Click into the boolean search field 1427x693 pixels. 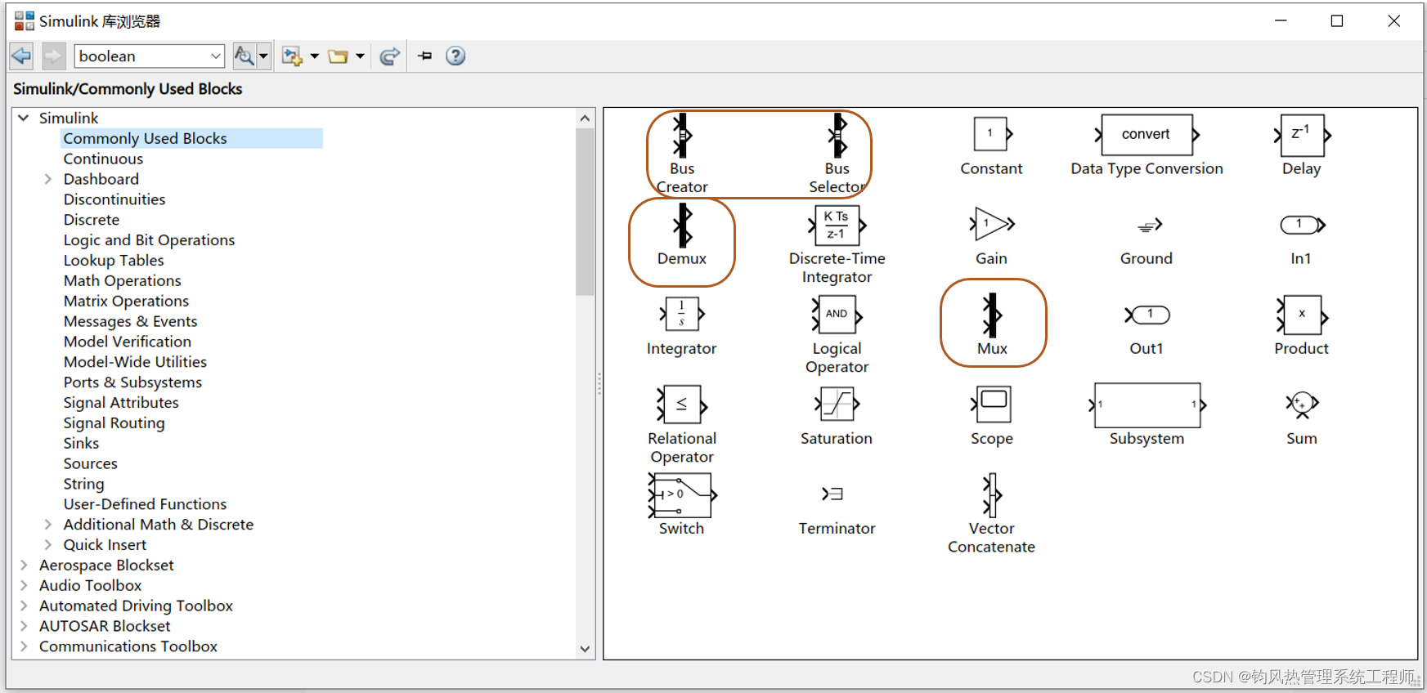[x=141, y=56]
